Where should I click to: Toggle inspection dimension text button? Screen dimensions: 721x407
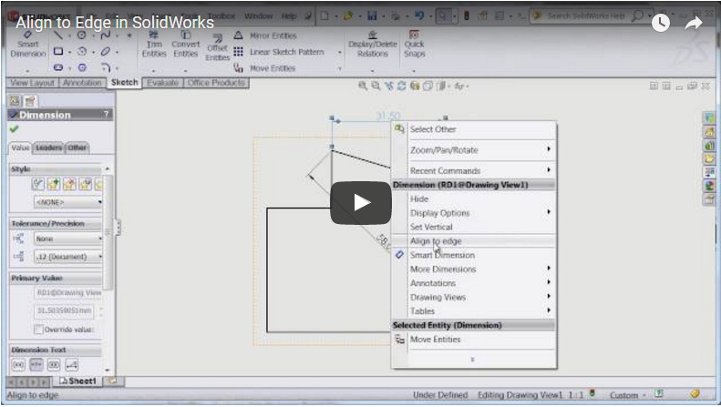pos(54,365)
